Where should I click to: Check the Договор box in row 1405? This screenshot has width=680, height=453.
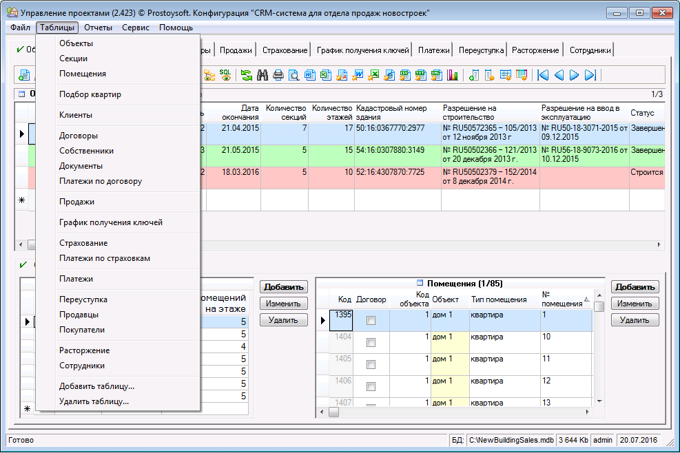[371, 364]
